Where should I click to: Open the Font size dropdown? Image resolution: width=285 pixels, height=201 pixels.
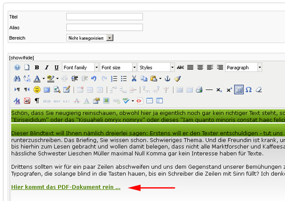[118, 68]
